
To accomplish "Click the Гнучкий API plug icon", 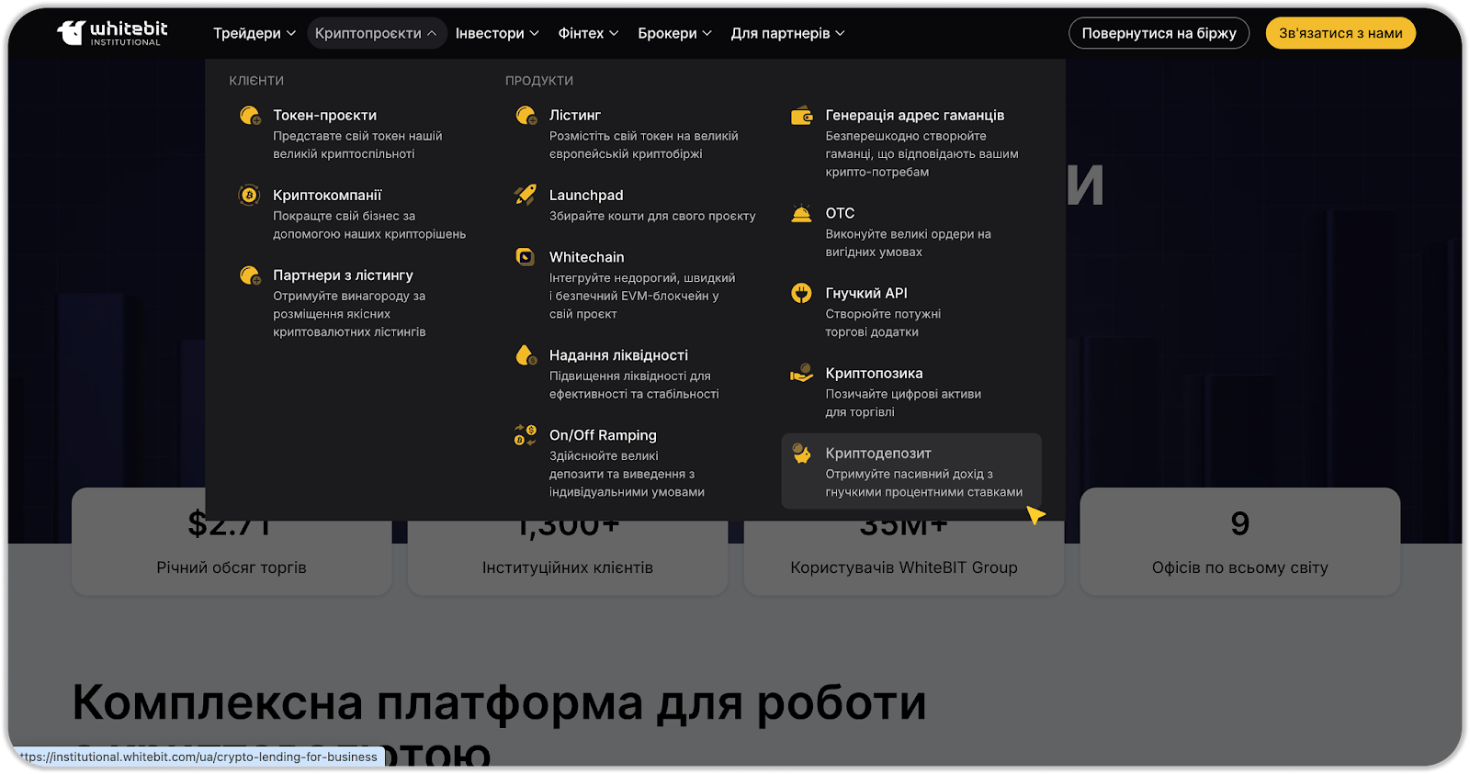I will [801, 293].
